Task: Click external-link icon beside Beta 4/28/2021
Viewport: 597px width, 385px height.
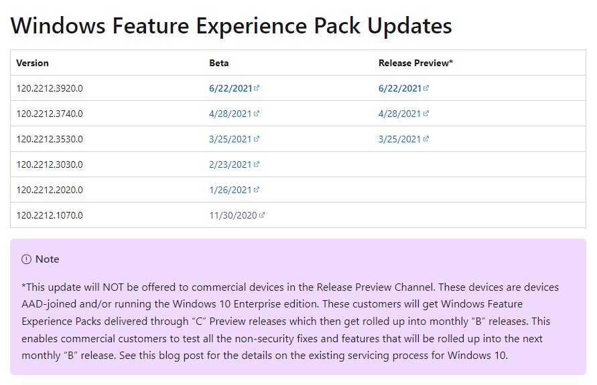Action: [x=257, y=114]
